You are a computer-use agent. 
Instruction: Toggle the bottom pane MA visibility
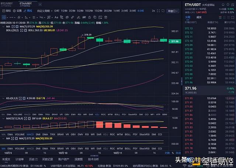[x=13, y=138]
